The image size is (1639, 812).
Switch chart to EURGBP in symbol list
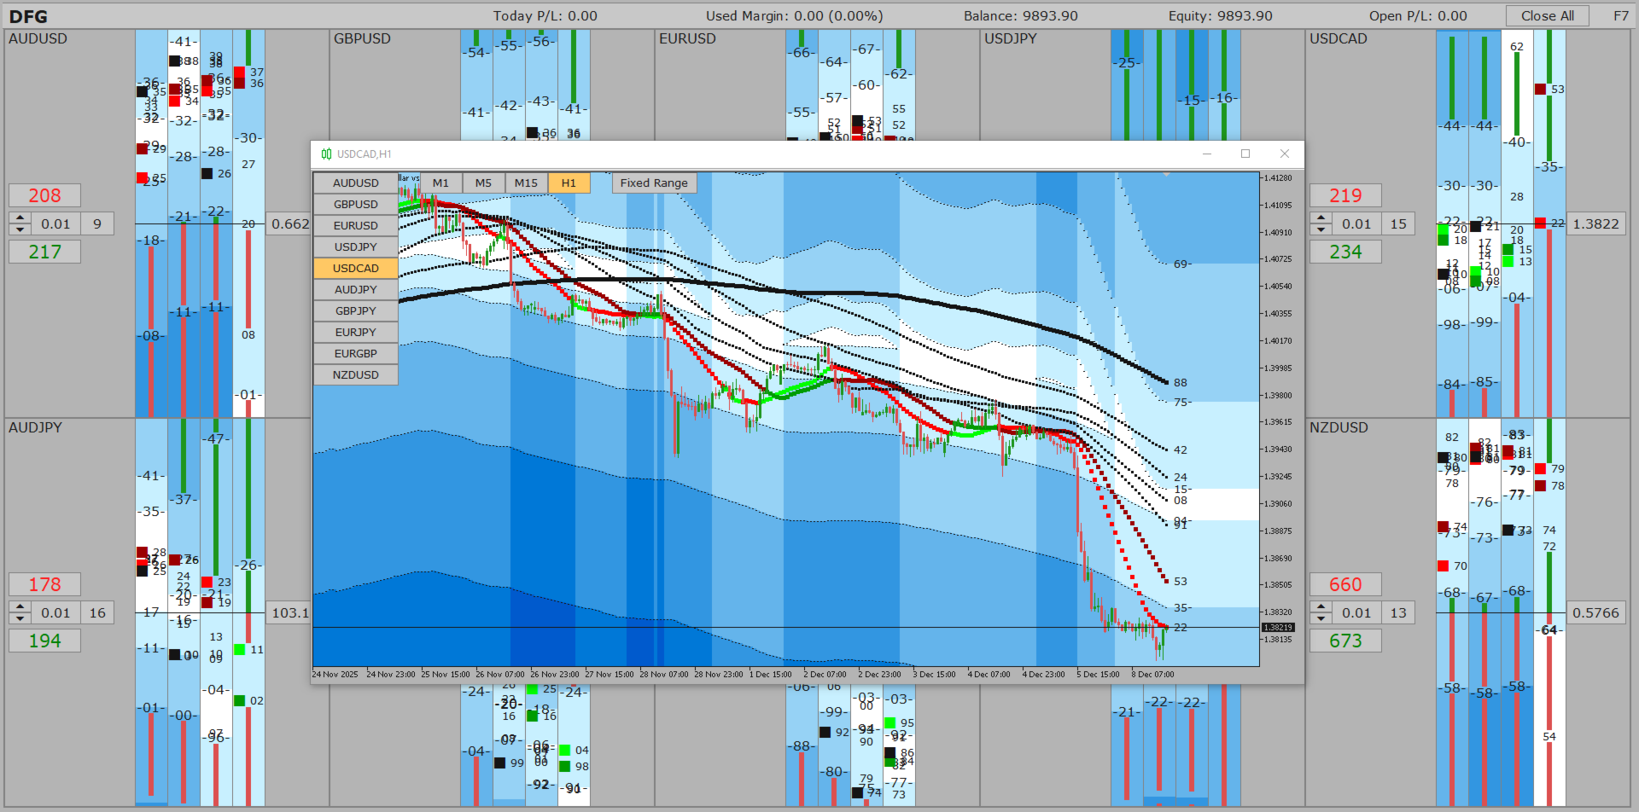click(356, 353)
